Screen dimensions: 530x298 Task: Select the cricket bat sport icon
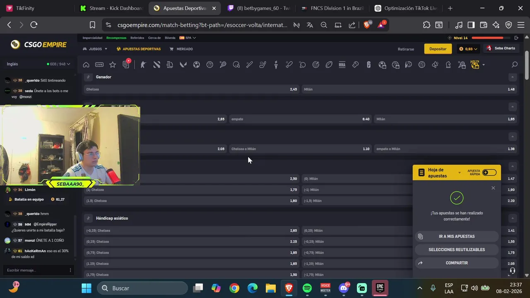pos(289,65)
